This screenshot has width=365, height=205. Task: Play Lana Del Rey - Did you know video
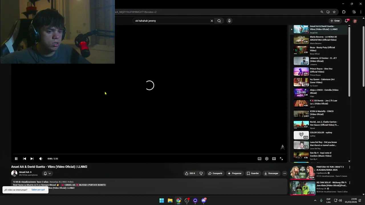(x=319, y=145)
